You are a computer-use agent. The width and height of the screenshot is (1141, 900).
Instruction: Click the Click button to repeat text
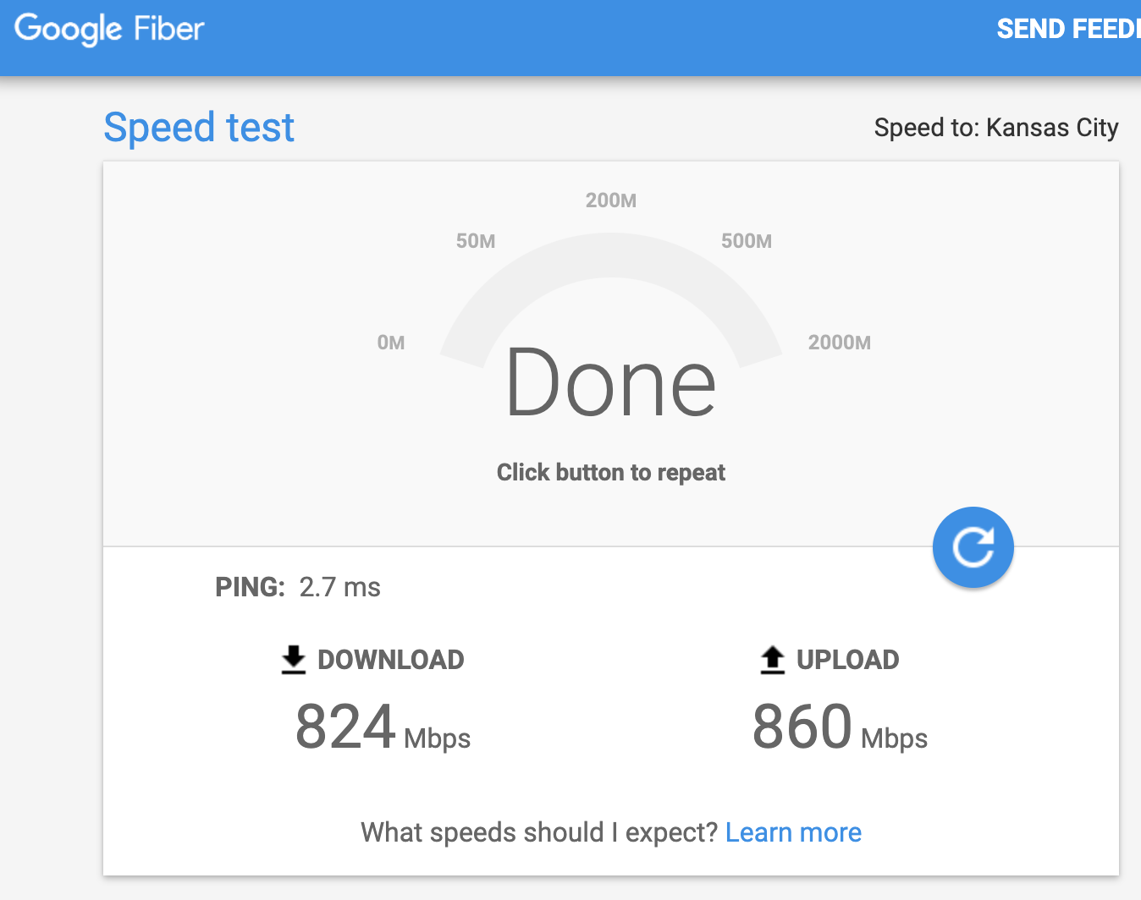611,472
